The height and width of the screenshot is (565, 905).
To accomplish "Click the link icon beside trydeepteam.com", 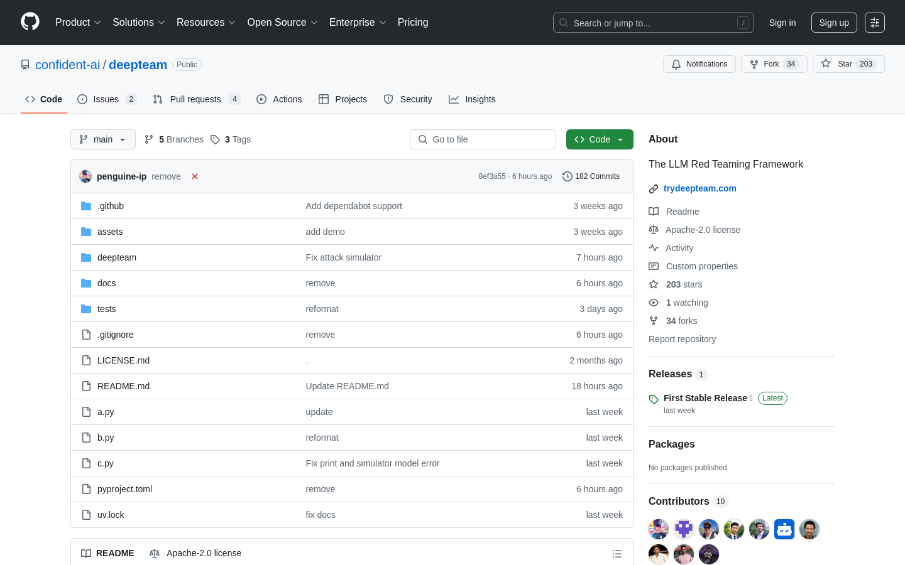I will click(x=654, y=189).
